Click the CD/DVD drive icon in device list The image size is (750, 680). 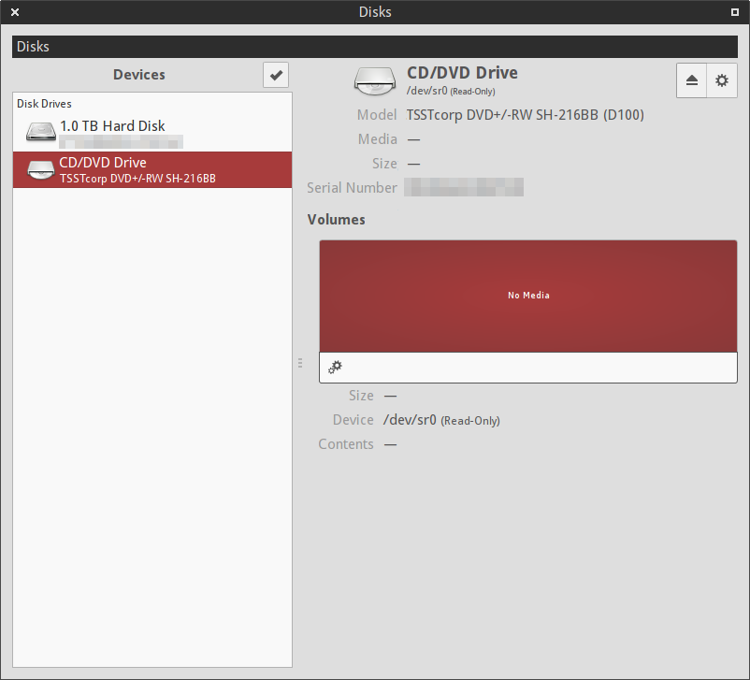coord(40,170)
